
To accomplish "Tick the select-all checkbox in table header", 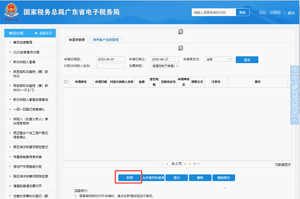I will pos(66,82).
